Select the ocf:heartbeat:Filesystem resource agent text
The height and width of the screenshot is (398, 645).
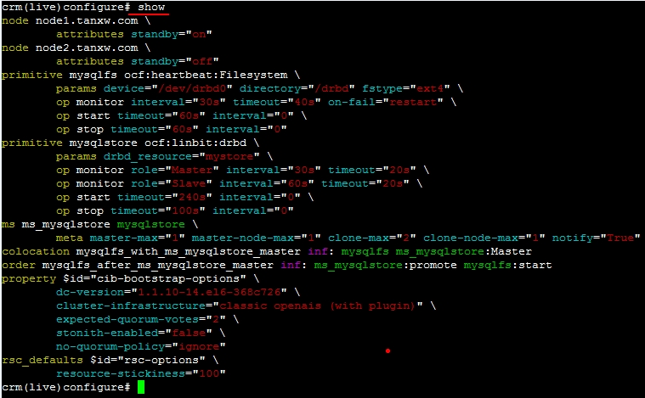click(206, 75)
